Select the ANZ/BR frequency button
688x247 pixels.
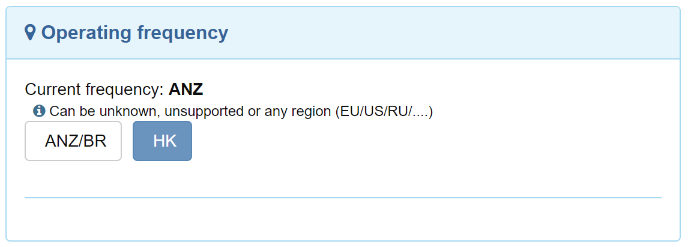click(x=73, y=141)
